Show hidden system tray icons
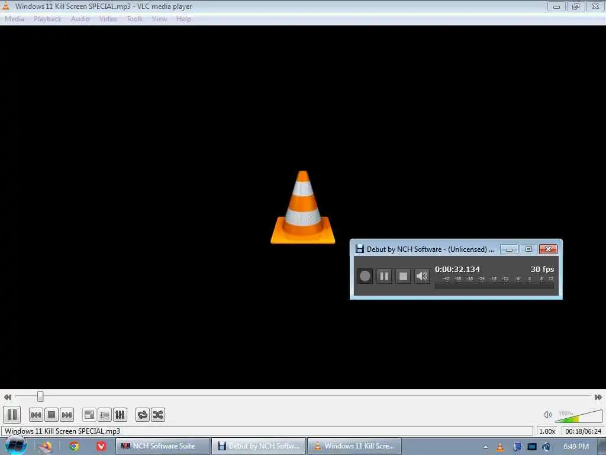The height and width of the screenshot is (455, 606). click(485, 447)
